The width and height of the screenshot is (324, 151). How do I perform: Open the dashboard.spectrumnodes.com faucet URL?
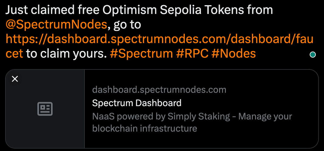point(159,39)
